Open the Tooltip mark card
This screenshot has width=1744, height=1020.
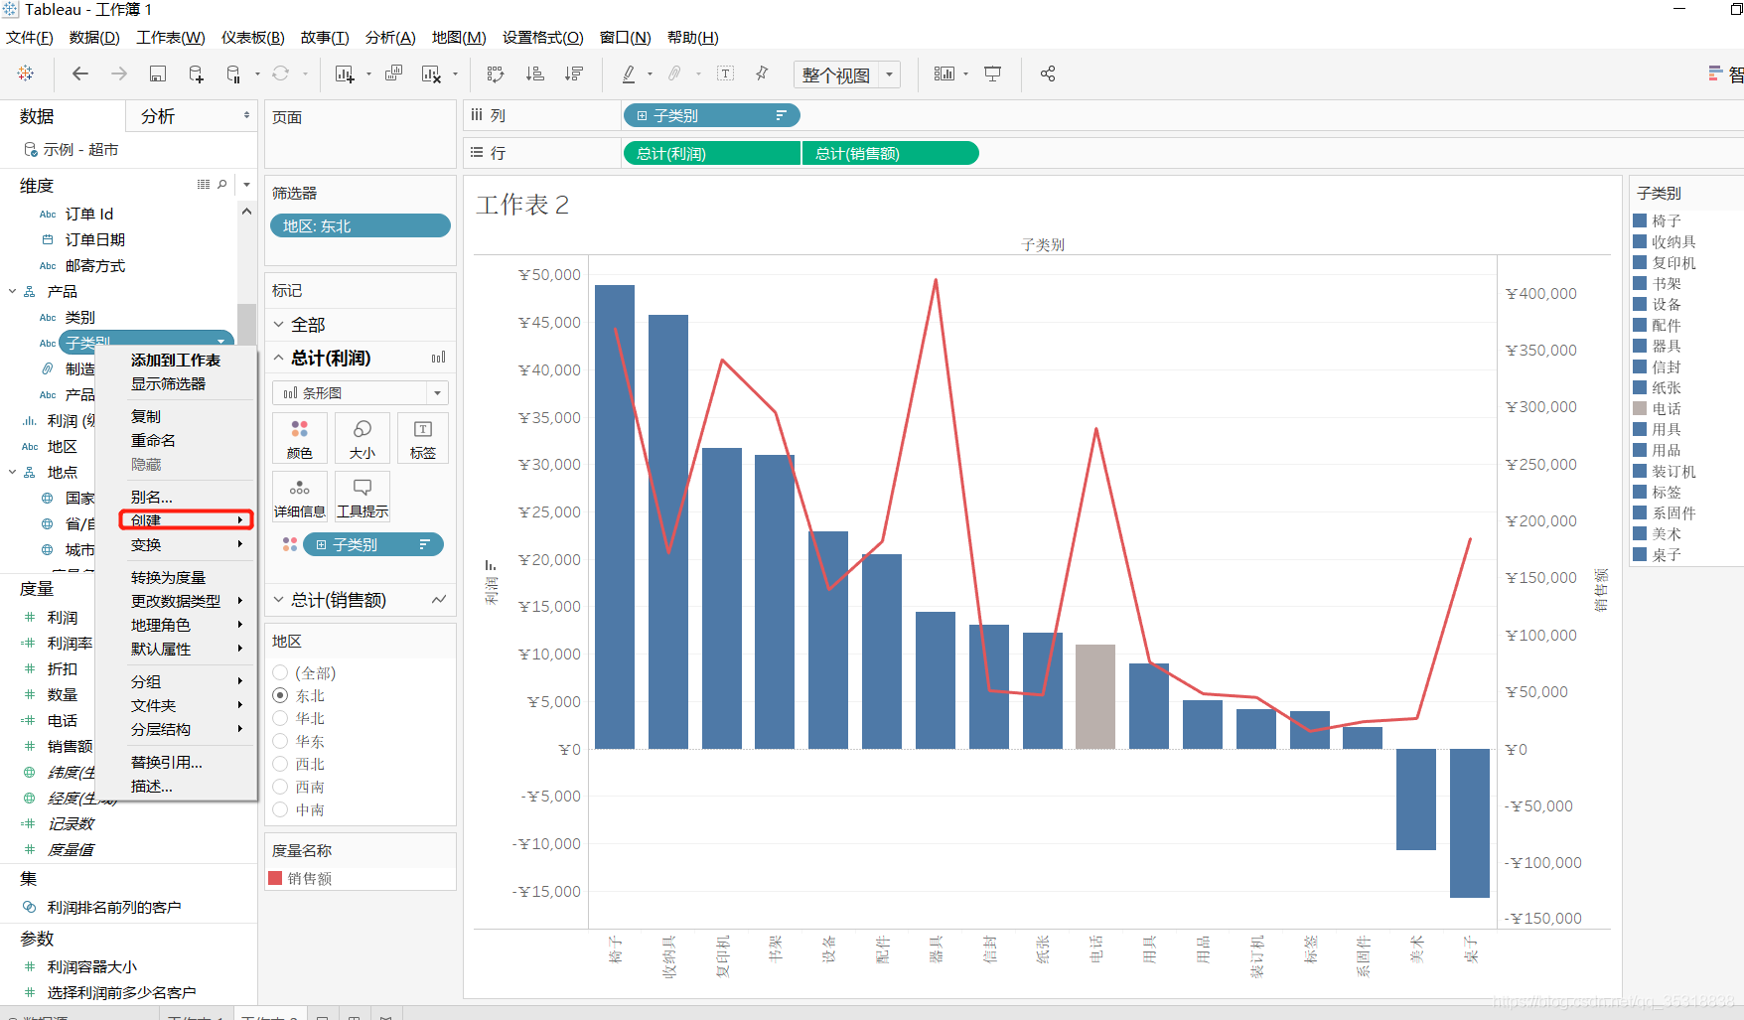(363, 497)
